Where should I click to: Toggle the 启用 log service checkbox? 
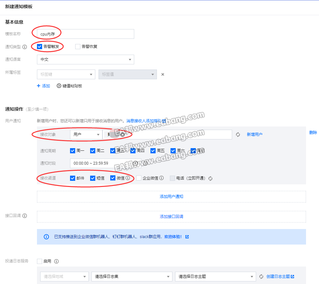40,261
